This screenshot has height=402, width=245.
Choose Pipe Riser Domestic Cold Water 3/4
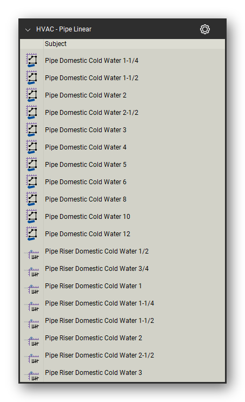(97, 268)
